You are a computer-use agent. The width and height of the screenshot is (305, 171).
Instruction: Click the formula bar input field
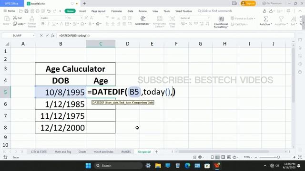pyautogui.click(x=176, y=36)
